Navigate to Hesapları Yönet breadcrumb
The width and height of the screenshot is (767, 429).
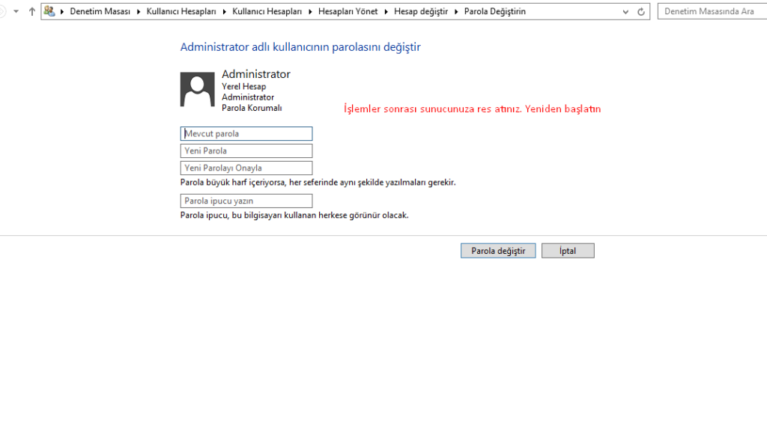click(x=348, y=11)
